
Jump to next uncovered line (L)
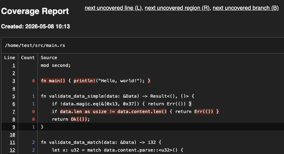pyautogui.click(x=113, y=8)
